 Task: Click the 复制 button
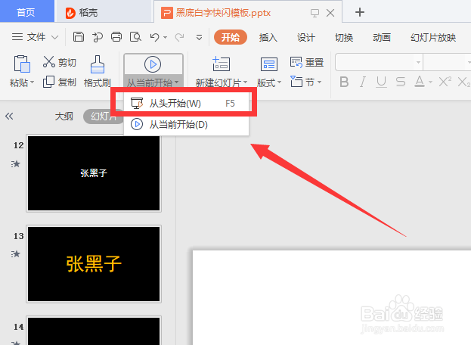tap(59, 82)
